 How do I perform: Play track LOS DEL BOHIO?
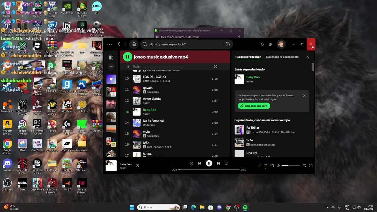click(x=174, y=79)
